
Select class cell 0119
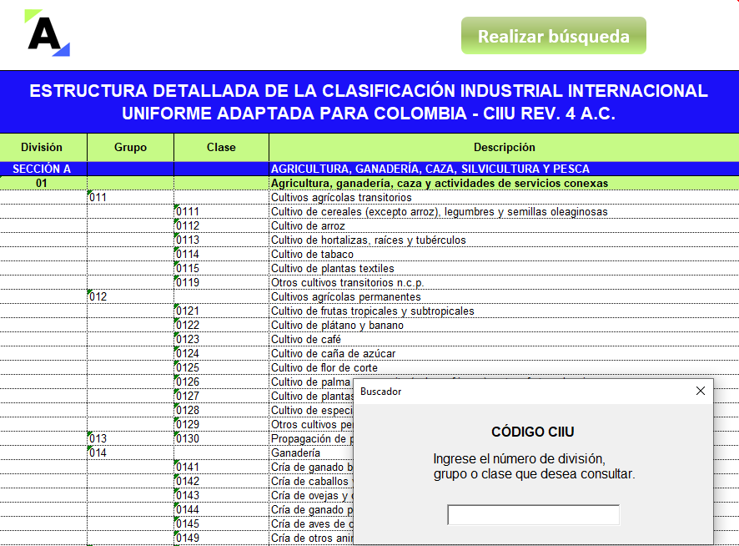(x=222, y=282)
